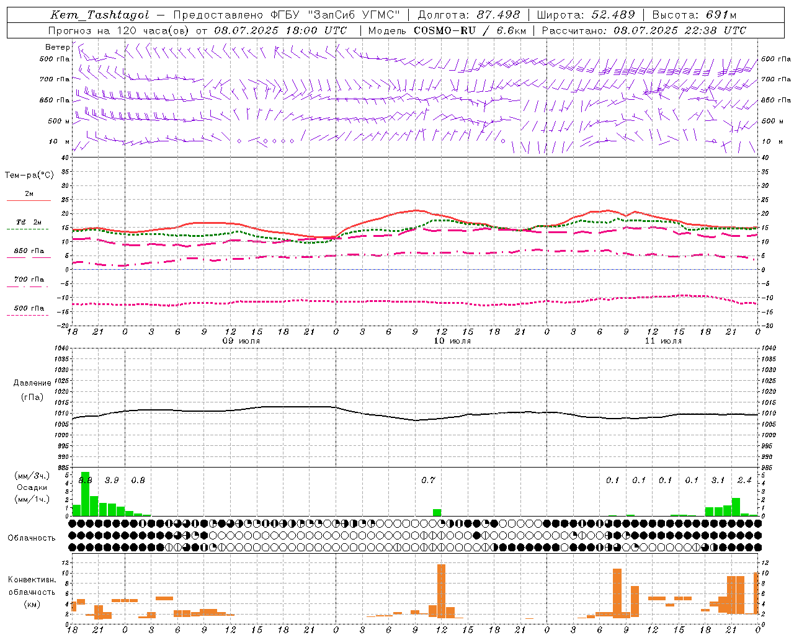The height and width of the screenshot is (635, 794).
Task: Click the tallest green precipitation bar
Action: click(x=86, y=494)
